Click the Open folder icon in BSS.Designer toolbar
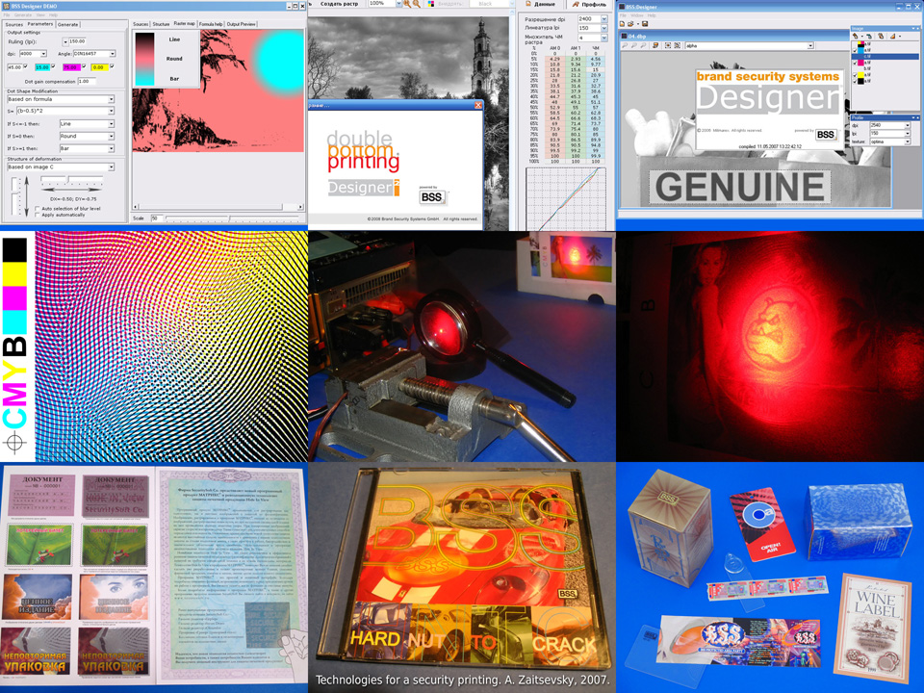Image resolution: width=924 pixels, height=693 pixels. (x=630, y=25)
